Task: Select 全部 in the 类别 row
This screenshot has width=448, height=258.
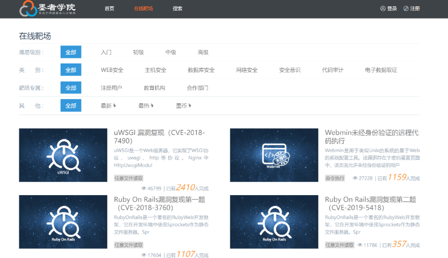Action: coord(71,70)
